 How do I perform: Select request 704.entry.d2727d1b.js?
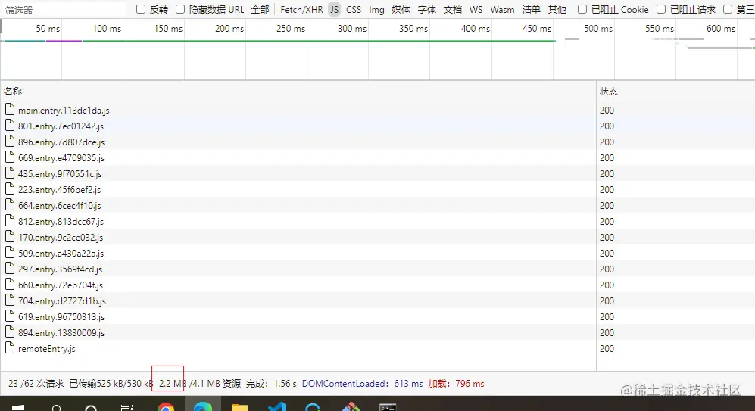[x=298, y=300]
